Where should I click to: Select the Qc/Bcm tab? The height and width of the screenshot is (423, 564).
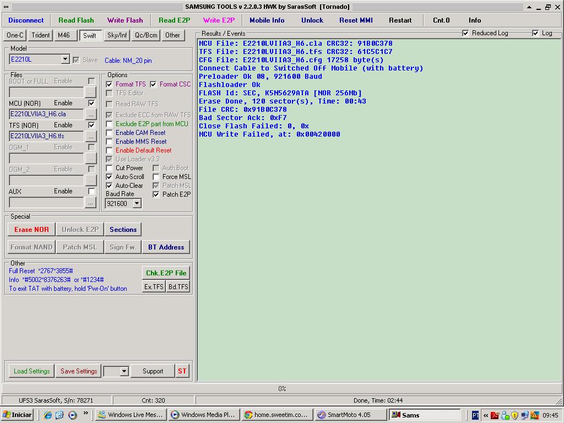coord(146,35)
